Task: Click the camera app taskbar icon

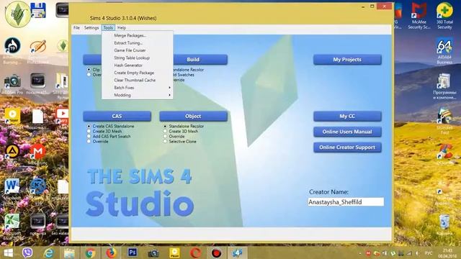Action: tap(153, 253)
